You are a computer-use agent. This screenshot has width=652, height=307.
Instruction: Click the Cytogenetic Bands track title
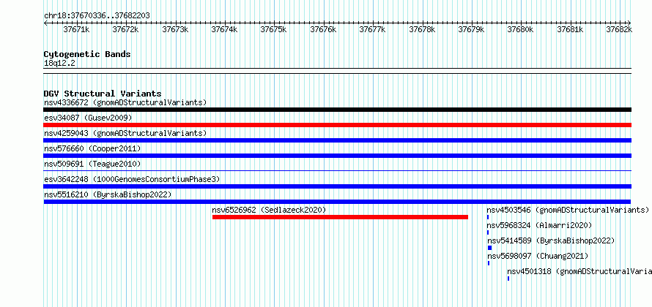pos(87,54)
